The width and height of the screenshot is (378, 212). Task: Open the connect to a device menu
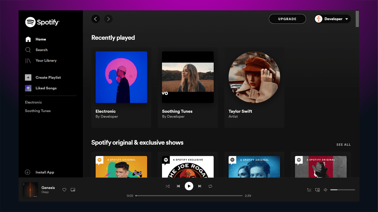(x=317, y=190)
